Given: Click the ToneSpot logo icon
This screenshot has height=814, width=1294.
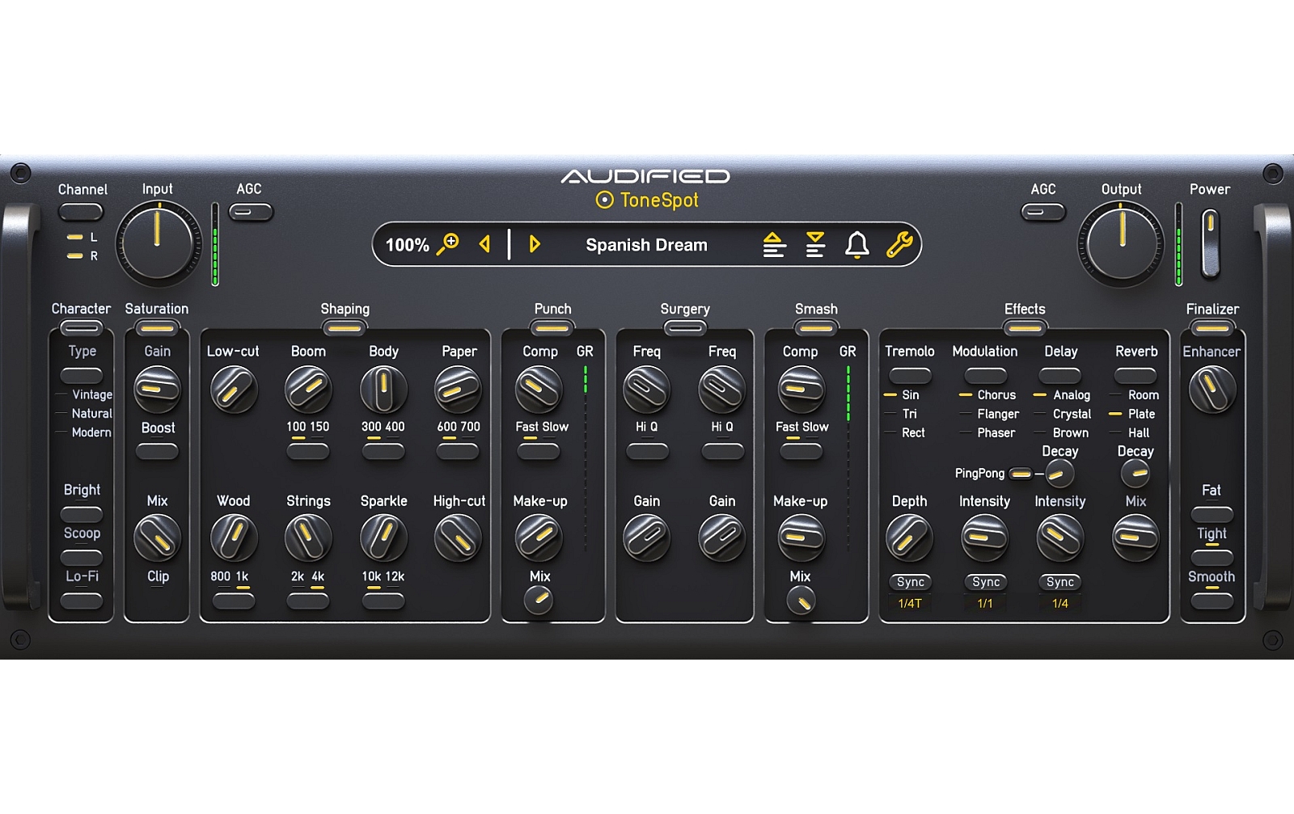Looking at the screenshot, I should coord(604,200).
